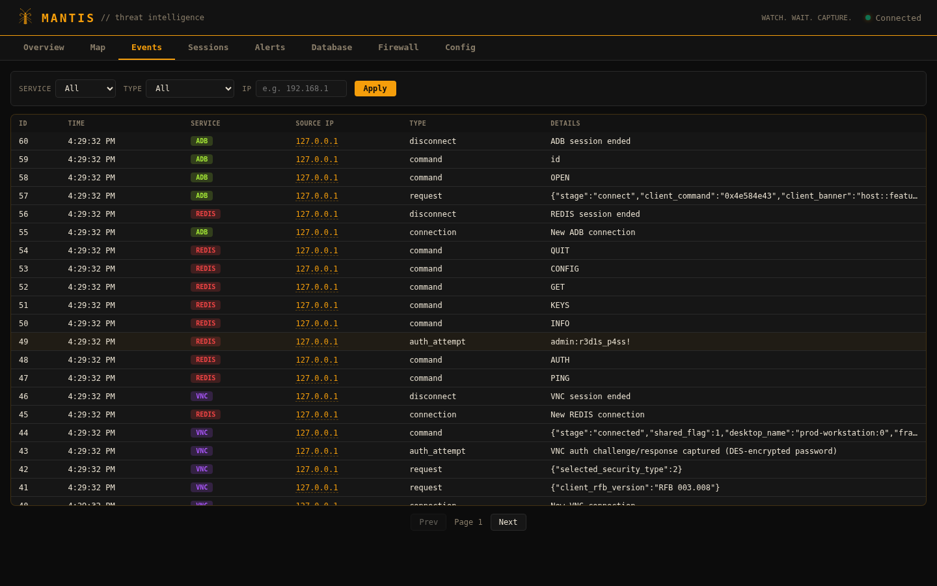Click source IP link for event 57
Viewport: 937px width, 586px height.
[x=317, y=196]
